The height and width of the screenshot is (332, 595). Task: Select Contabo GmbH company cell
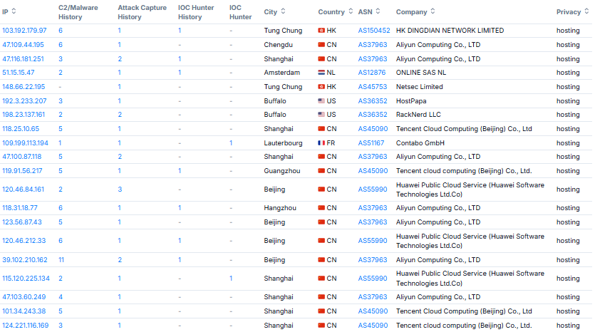tap(420, 143)
